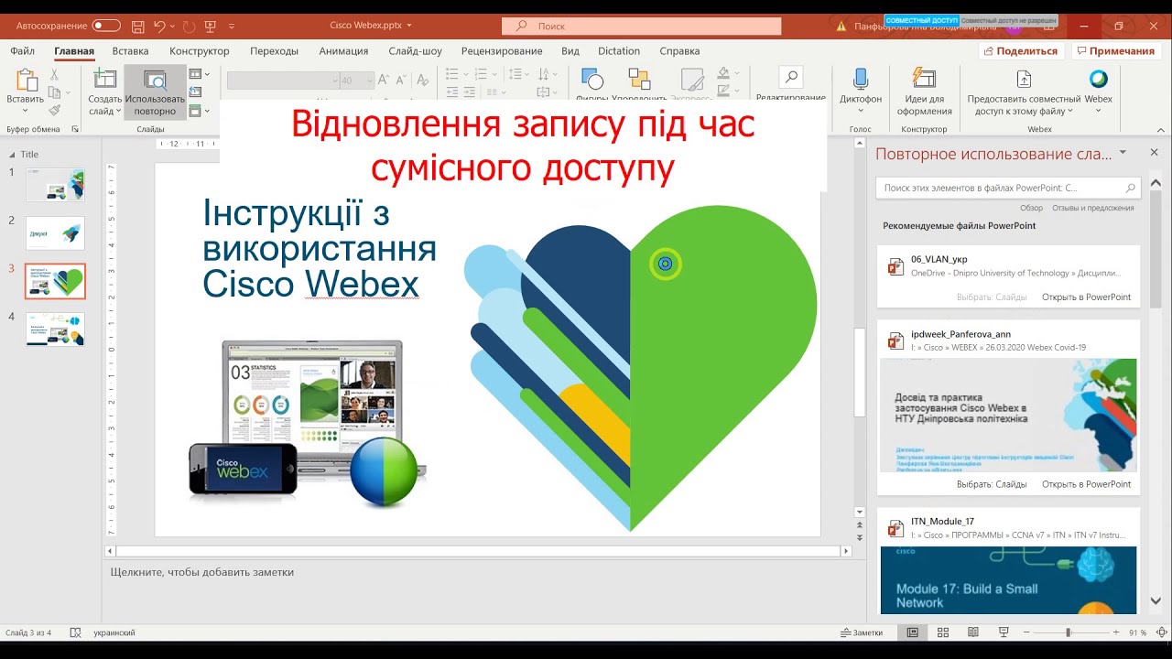Click the Numbered list icon

click(482, 75)
